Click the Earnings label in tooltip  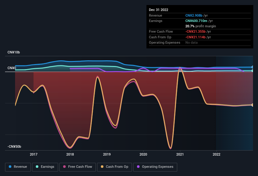coord(156,21)
